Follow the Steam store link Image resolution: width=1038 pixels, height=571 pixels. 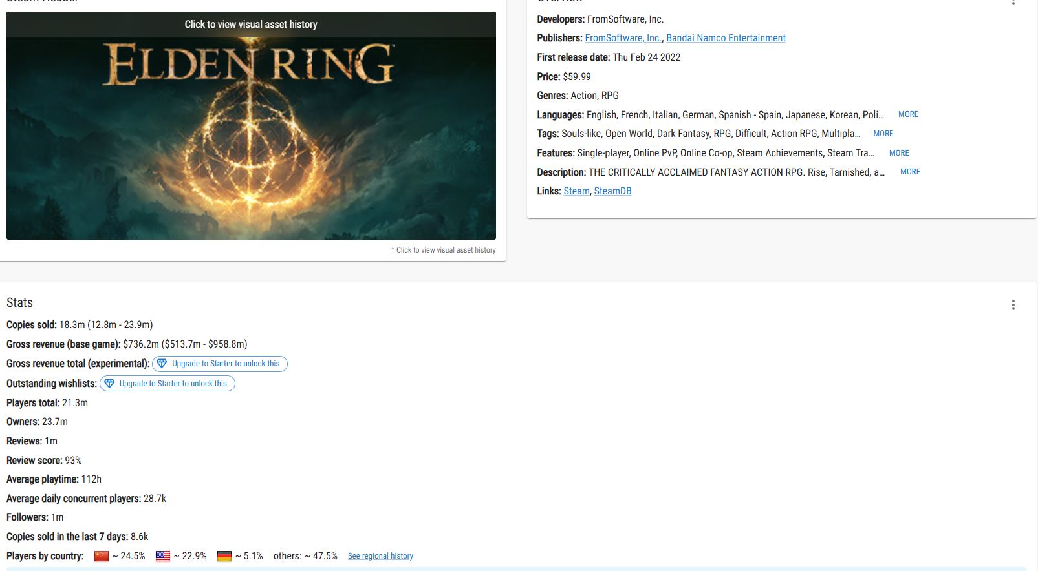(576, 191)
